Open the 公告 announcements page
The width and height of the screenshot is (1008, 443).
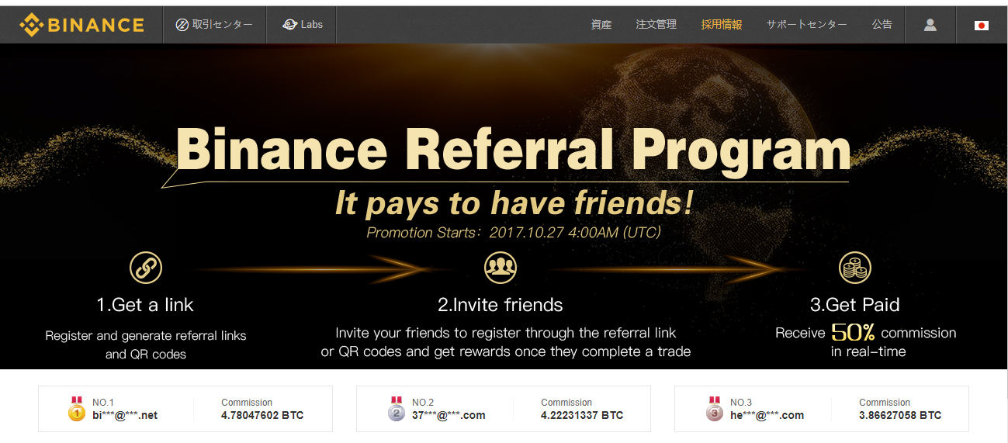(x=882, y=25)
